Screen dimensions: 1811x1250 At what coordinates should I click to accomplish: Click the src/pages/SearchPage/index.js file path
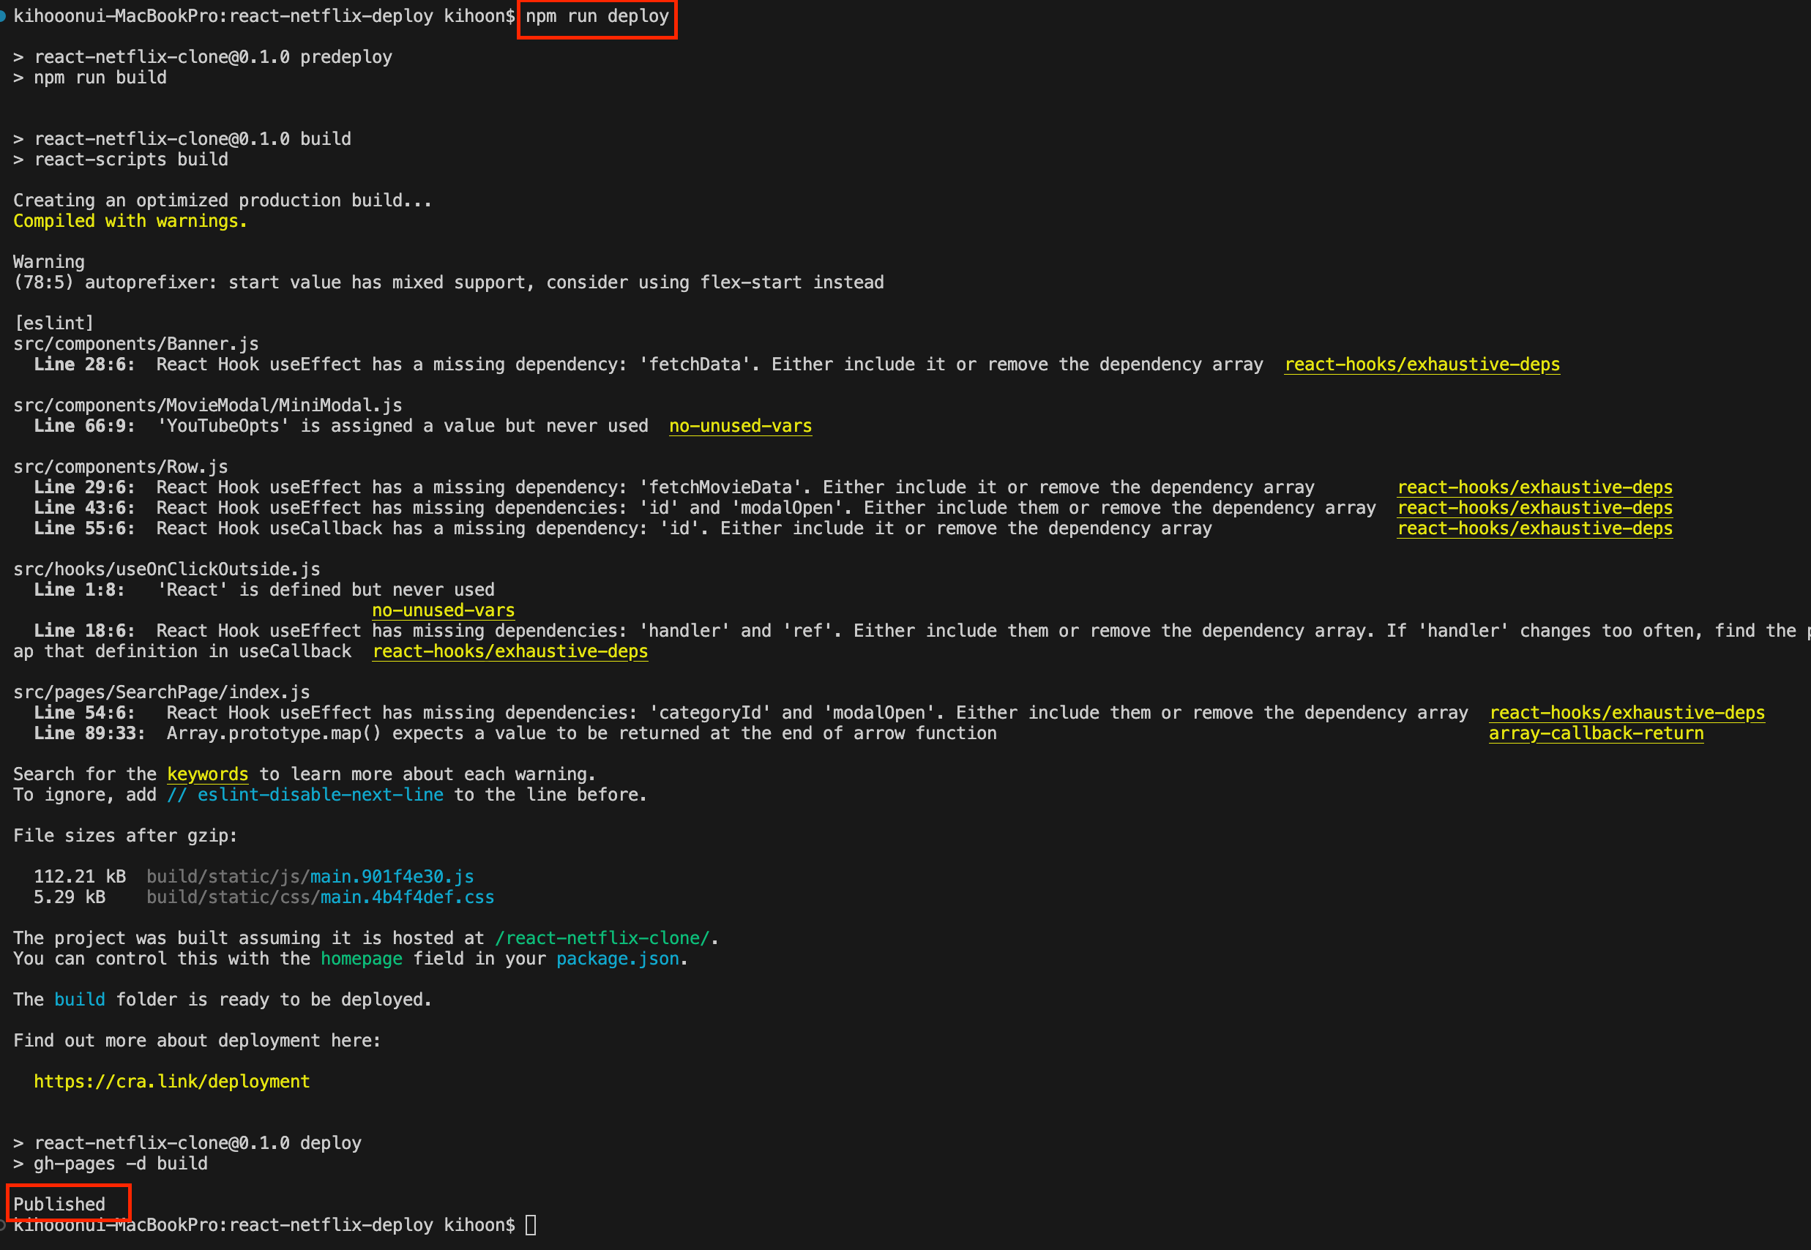tap(161, 692)
